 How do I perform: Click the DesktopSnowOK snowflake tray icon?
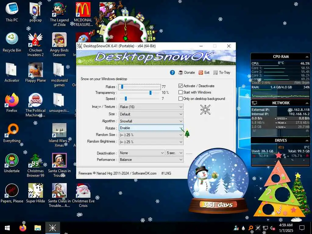(258, 228)
